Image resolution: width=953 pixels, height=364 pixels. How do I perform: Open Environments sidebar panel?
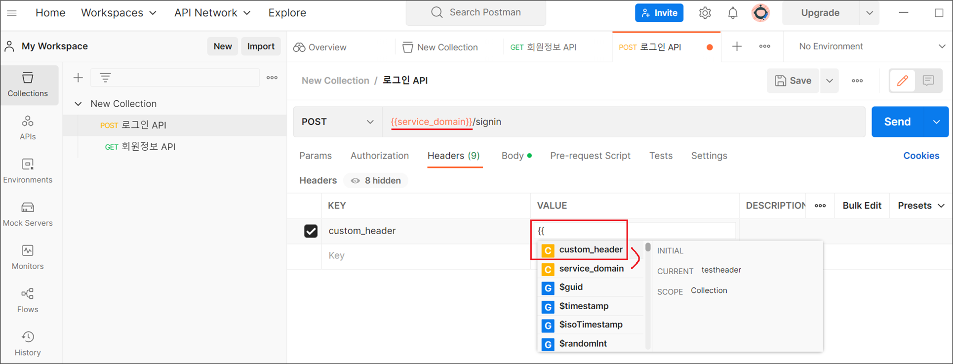tap(28, 171)
